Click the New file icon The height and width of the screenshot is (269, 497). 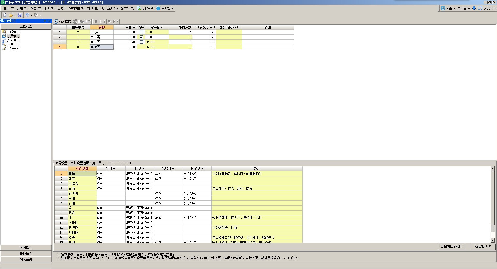(5, 15)
